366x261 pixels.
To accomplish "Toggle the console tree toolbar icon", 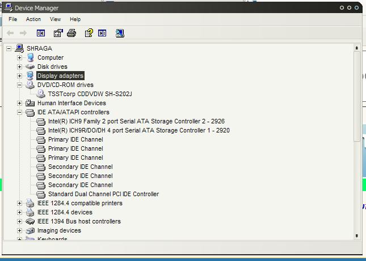I will coord(41,34).
